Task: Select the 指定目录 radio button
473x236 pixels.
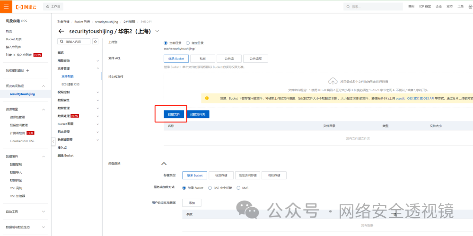Action: (188, 43)
